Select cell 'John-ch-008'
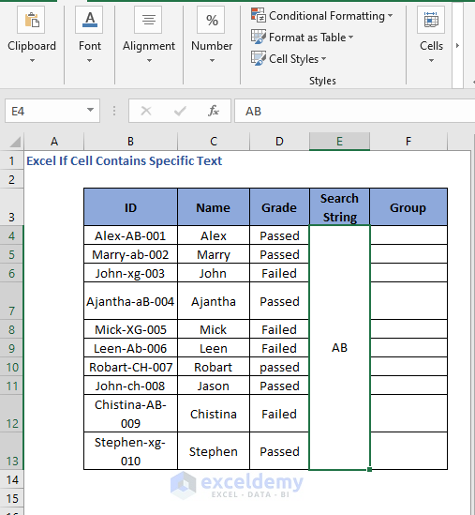475x515 pixels. (130, 386)
